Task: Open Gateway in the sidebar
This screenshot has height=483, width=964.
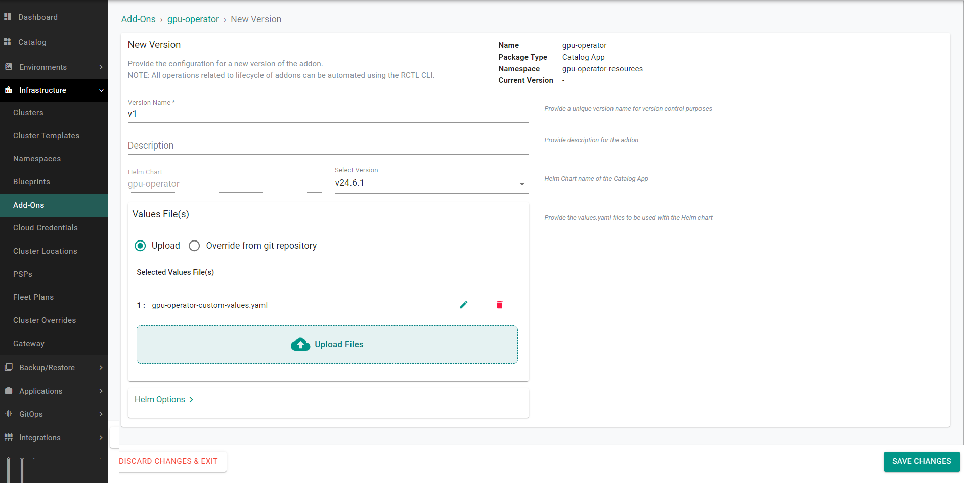Action: [54, 344]
